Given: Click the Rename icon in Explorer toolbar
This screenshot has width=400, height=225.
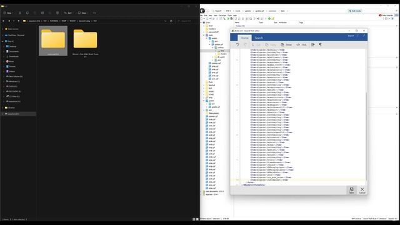Looking at the screenshot, I should coord(42,12).
